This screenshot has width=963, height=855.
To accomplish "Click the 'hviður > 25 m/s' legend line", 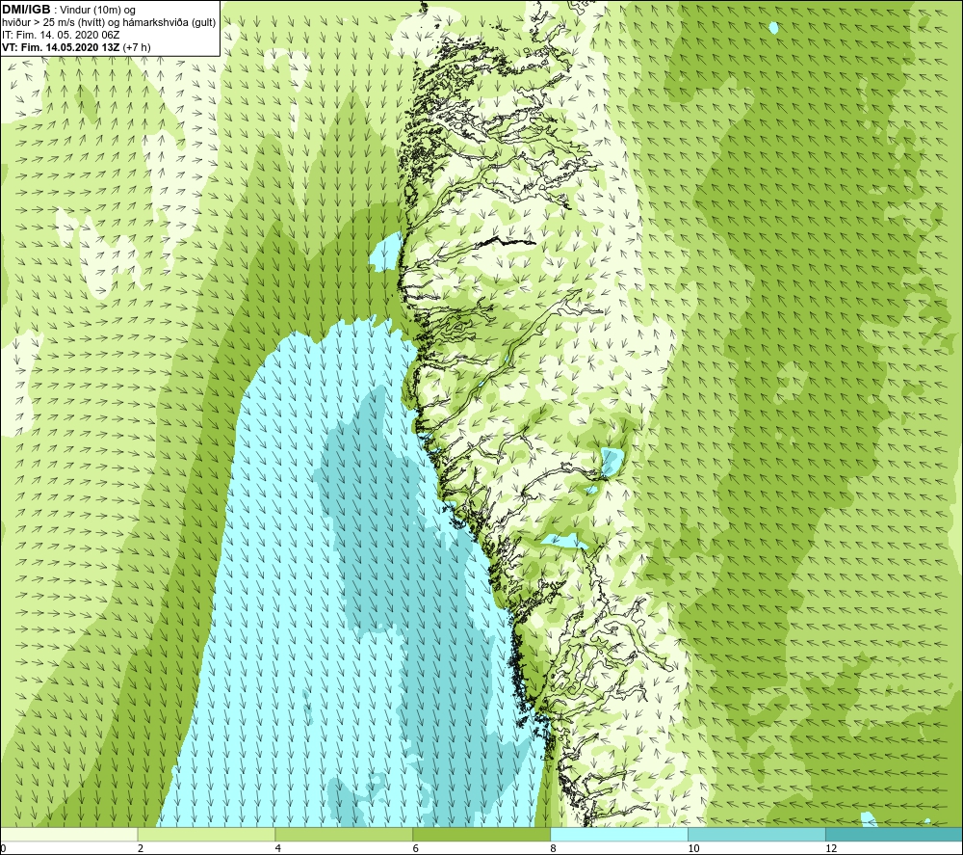I will 109,23.
